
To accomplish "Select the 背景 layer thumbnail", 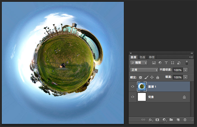I will (142, 97).
